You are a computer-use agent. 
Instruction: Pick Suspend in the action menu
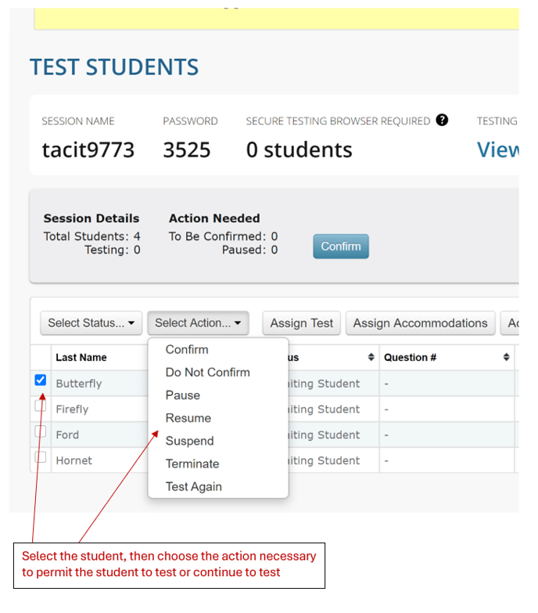point(190,441)
